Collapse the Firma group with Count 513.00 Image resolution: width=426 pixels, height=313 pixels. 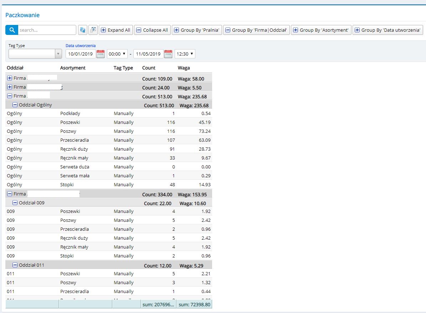coord(10,96)
